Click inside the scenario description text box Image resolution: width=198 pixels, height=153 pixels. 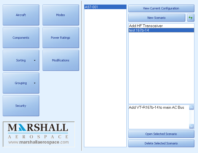158,117
